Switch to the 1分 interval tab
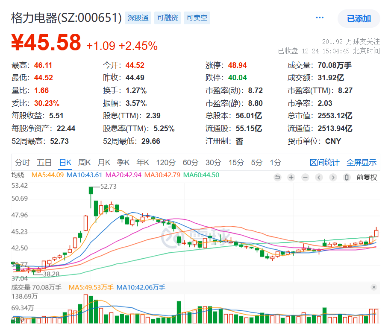Viewport: 391px width, 324px height. coord(276,163)
